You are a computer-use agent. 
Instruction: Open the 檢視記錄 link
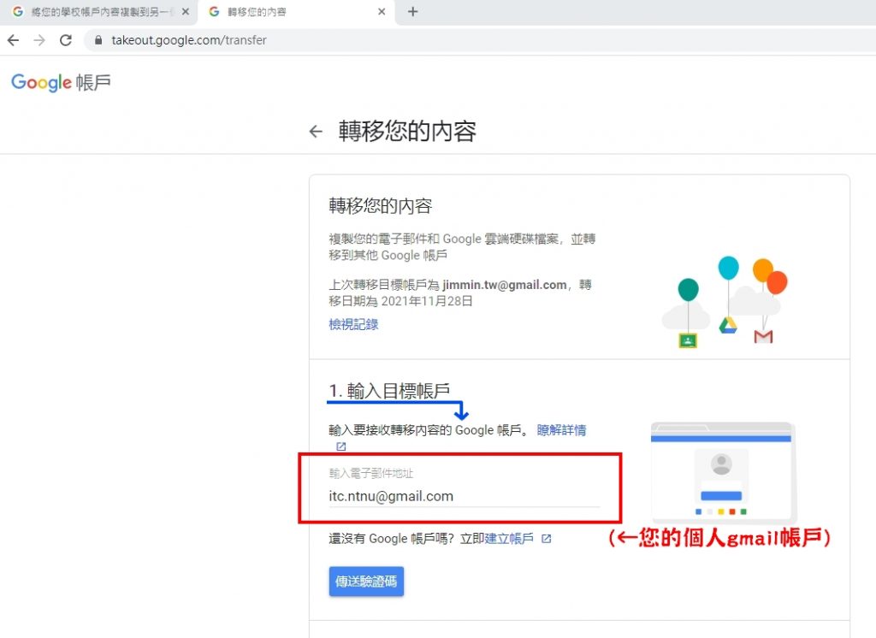pos(353,325)
